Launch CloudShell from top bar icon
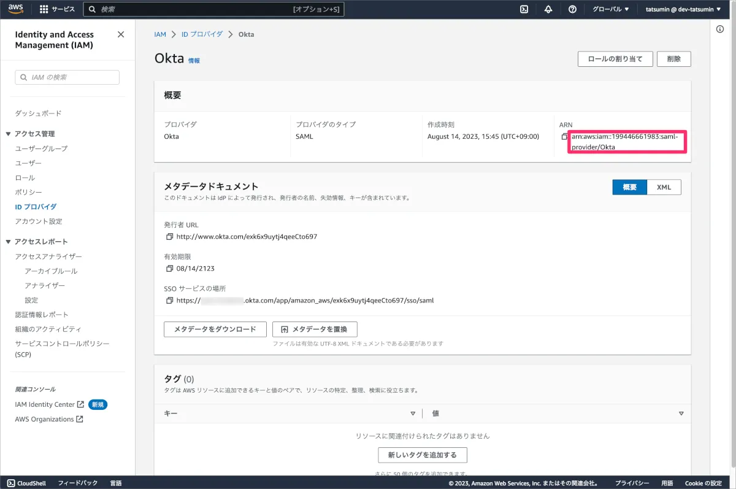This screenshot has width=736, height=489. (524, 9)
